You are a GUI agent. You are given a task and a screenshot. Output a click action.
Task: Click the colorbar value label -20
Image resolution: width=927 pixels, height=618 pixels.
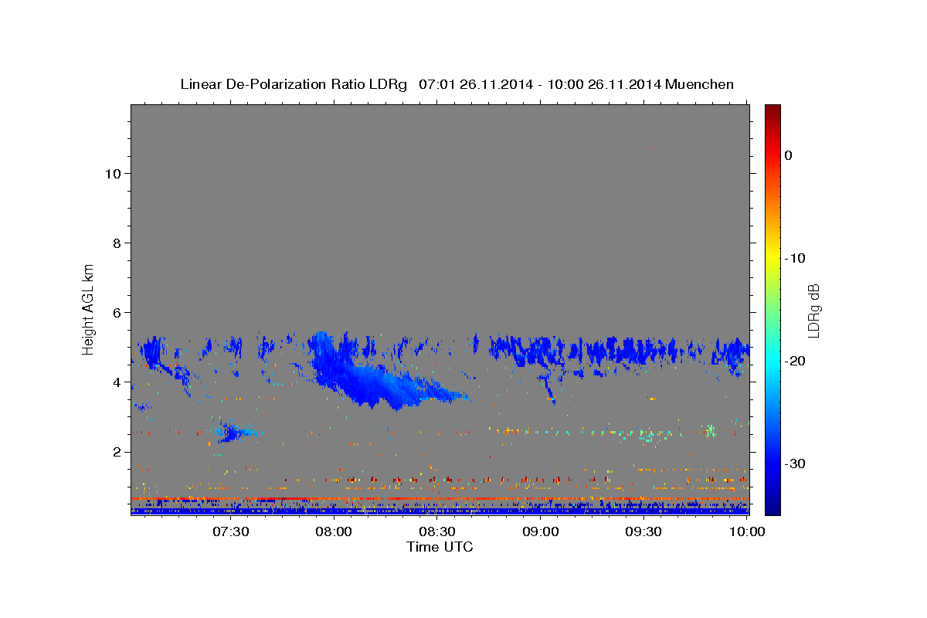796,361
